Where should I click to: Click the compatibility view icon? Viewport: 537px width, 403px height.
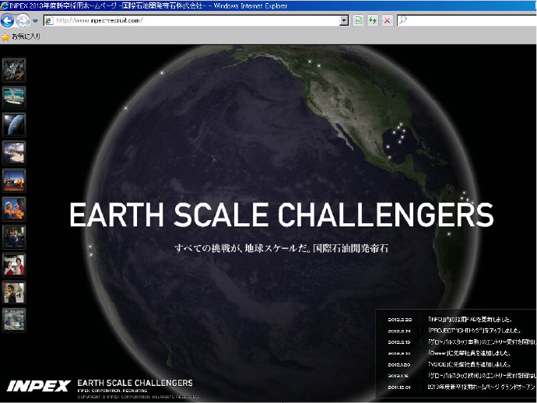click(x=358, y=20)
